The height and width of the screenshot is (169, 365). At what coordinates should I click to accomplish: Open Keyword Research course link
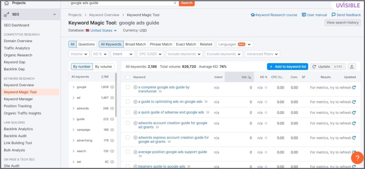tap(274, 15)
